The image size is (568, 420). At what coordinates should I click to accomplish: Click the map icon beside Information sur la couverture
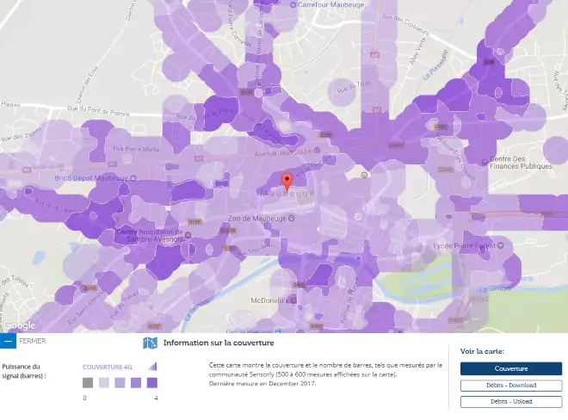tap(151, 343)
